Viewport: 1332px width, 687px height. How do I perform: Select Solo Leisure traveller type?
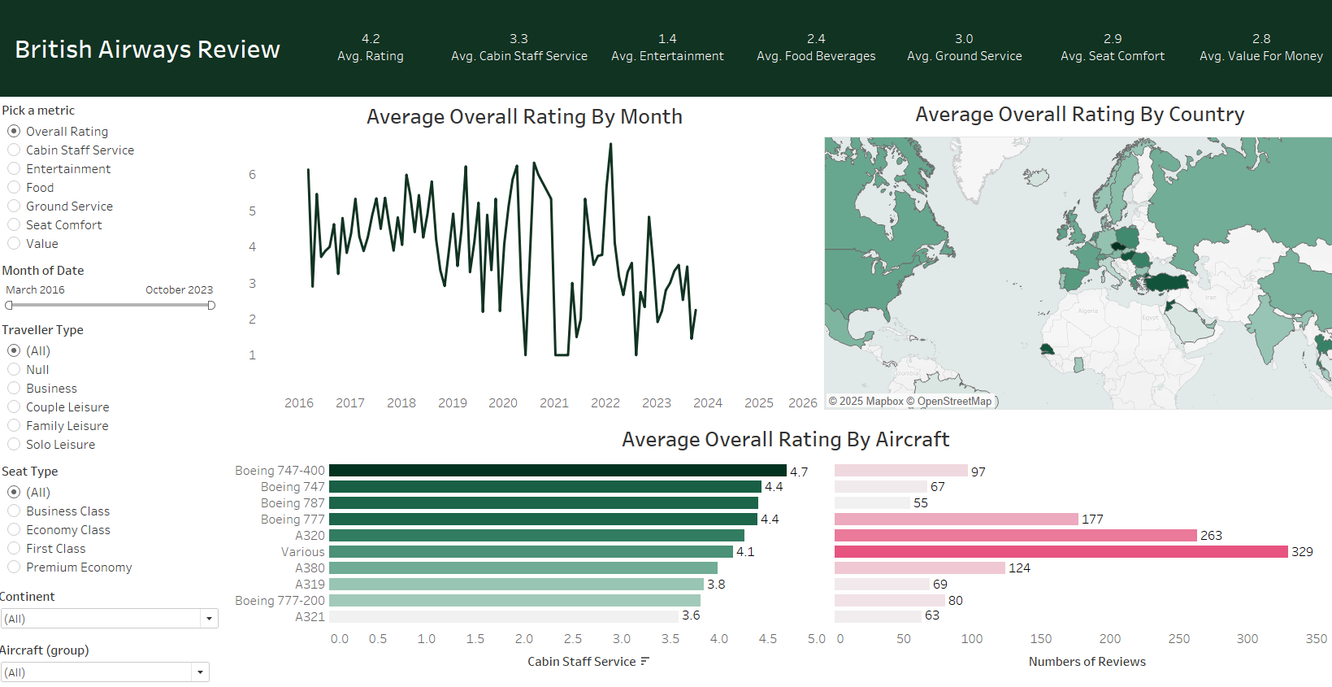[x=14, y=445]
